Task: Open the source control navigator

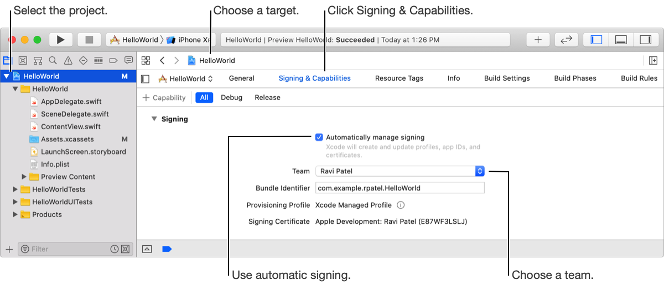Action: pos(23,60)
